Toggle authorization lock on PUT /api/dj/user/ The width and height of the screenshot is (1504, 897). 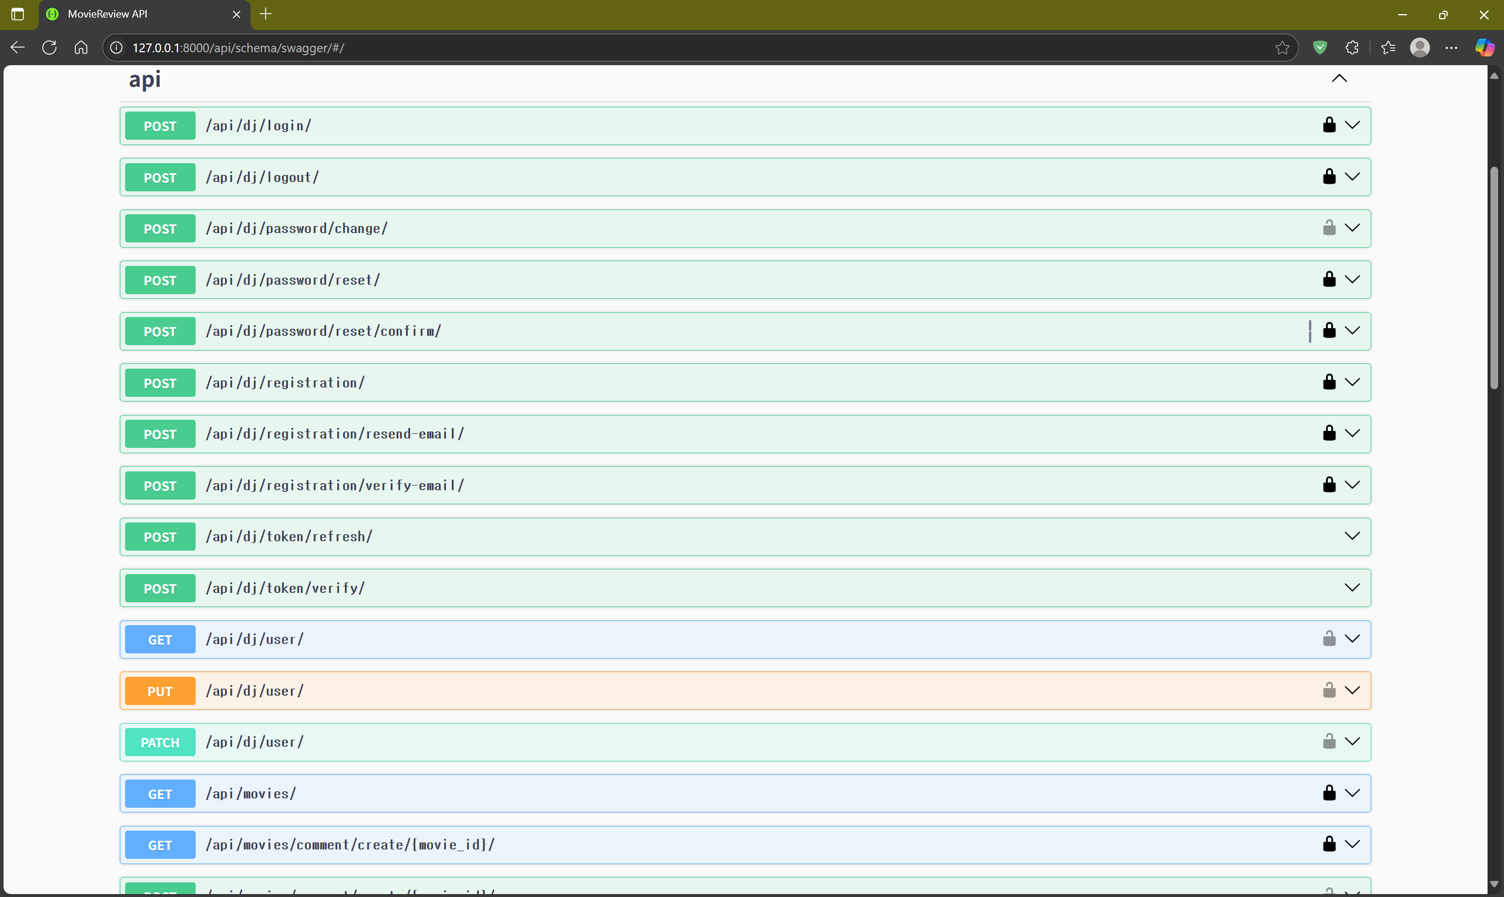(1328, 690)
